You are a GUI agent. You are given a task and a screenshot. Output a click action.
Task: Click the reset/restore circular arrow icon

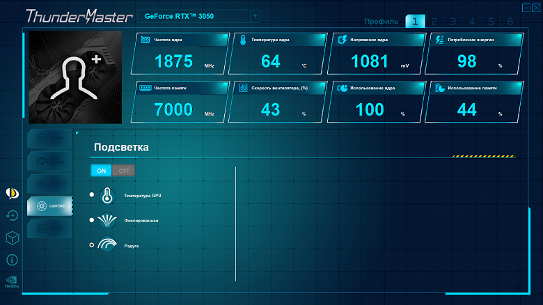pyautogui.click(x=12, y=216)
